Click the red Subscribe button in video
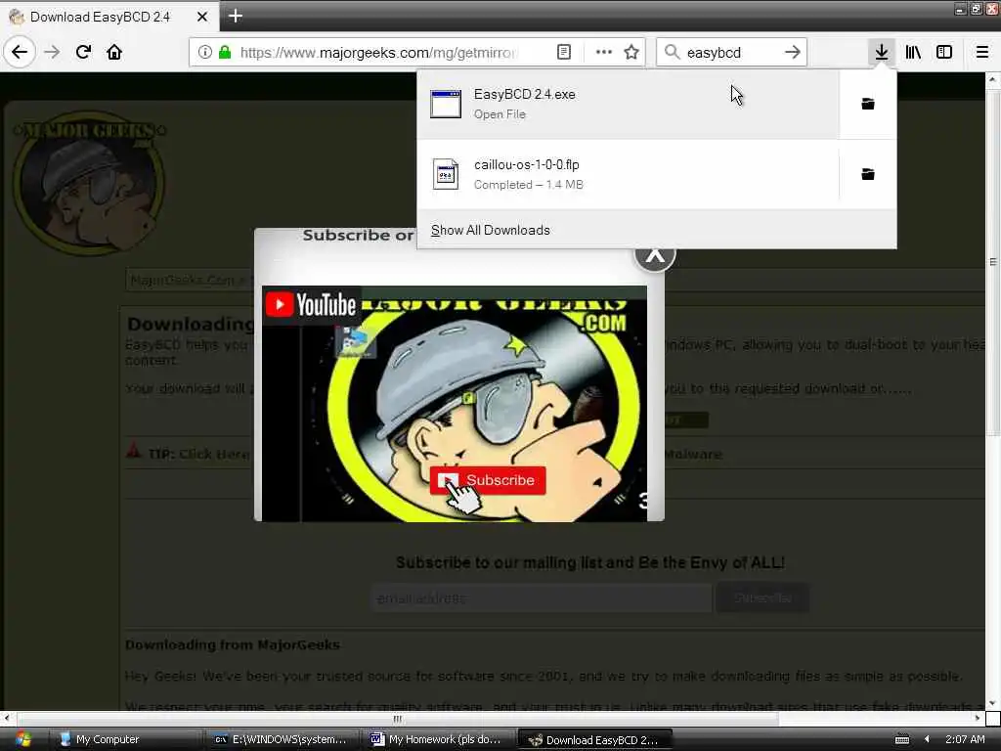 pos(488,480)
